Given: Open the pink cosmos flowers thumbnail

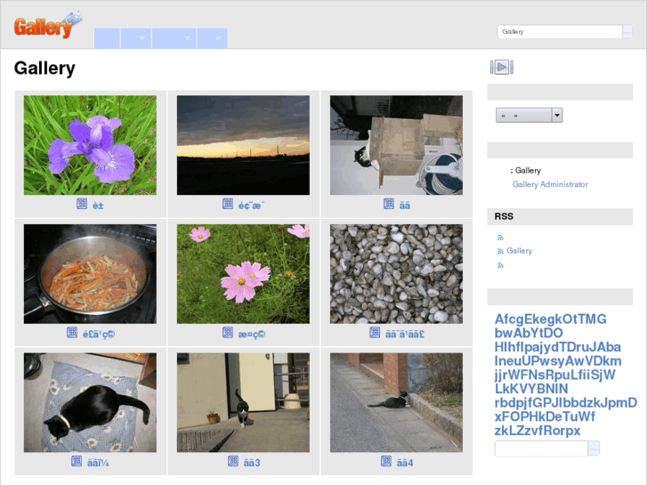Looking at the screenshot, I should pos(243,274).
